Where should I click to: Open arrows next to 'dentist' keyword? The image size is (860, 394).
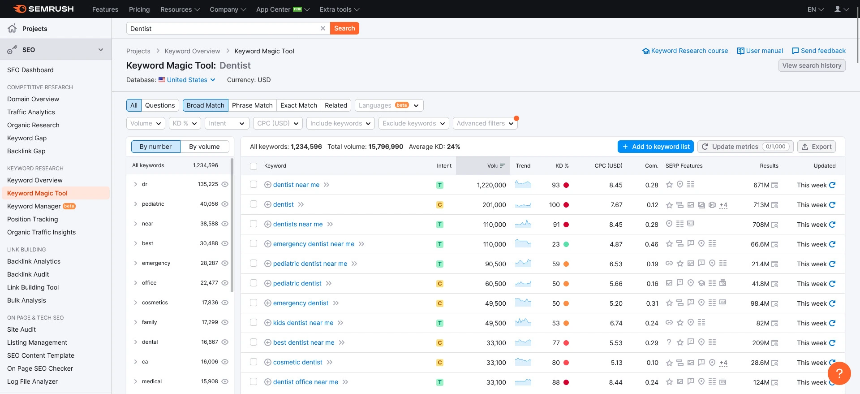point(301,204)
